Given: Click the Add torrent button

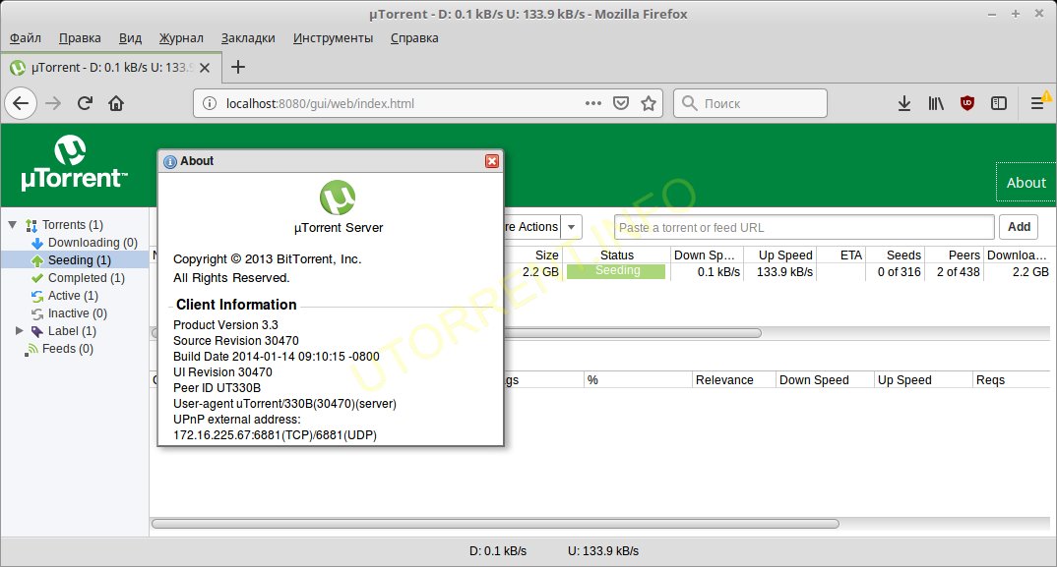Looking at the screenshot, I should [1019, 227].
